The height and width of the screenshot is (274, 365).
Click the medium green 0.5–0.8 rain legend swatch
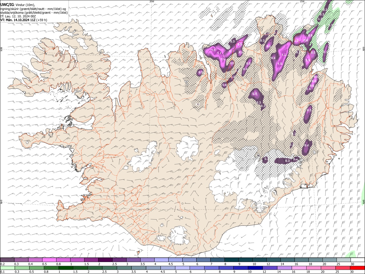(x=37, y=268)
